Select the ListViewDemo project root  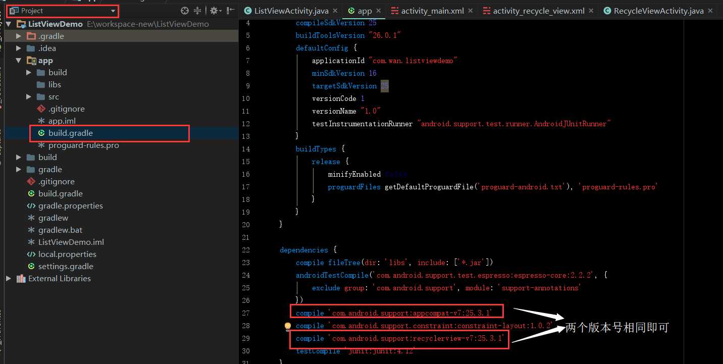(56, 24)
